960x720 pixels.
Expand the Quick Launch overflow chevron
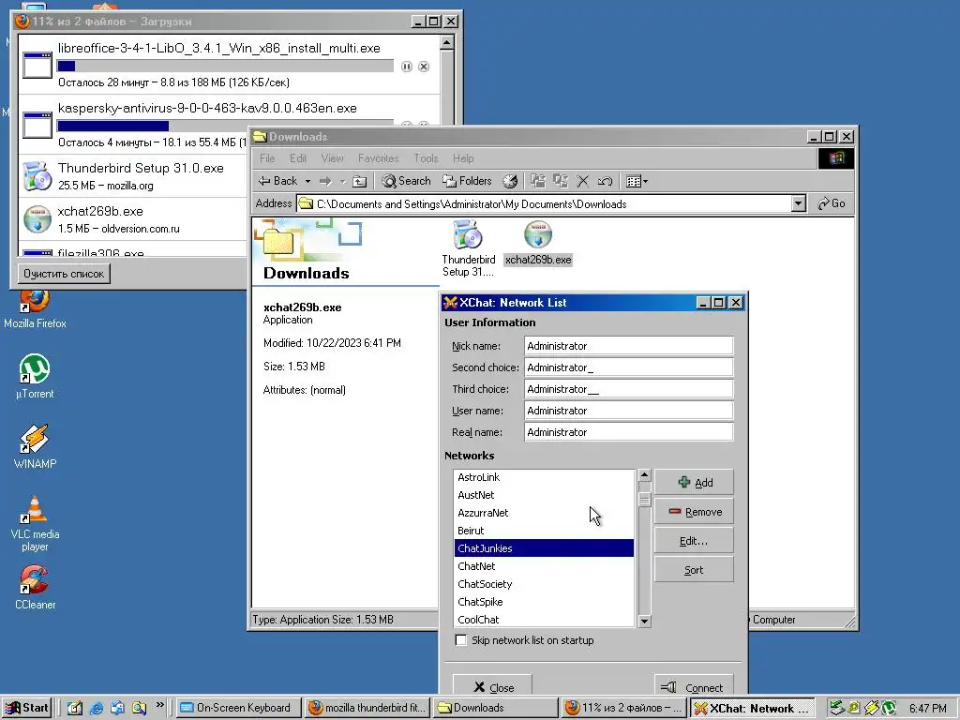[159, 705]
